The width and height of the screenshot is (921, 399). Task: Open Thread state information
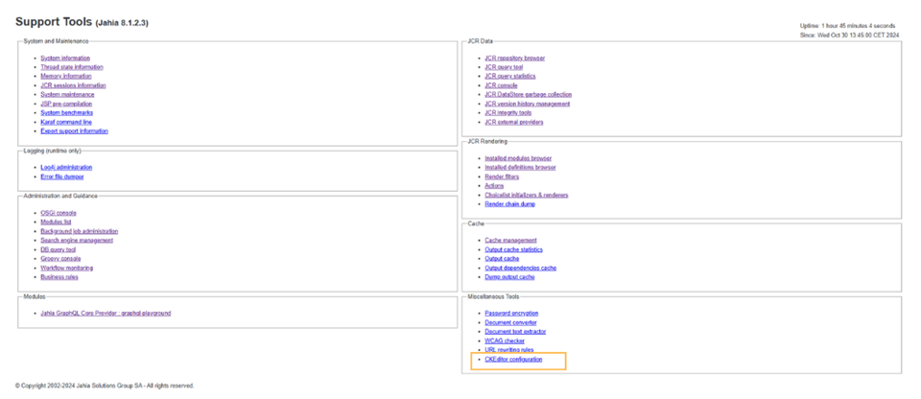point(72,67)
